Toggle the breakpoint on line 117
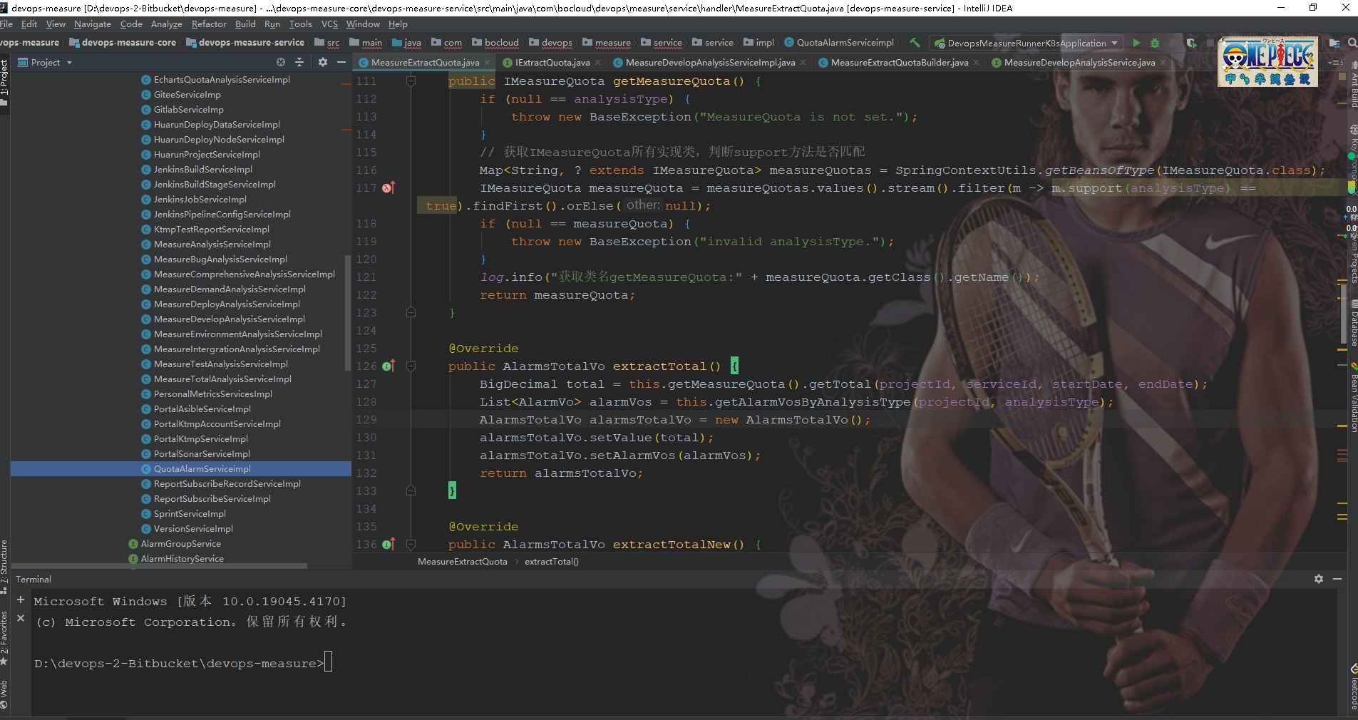The image size is (1358, 720). (389, 188)
